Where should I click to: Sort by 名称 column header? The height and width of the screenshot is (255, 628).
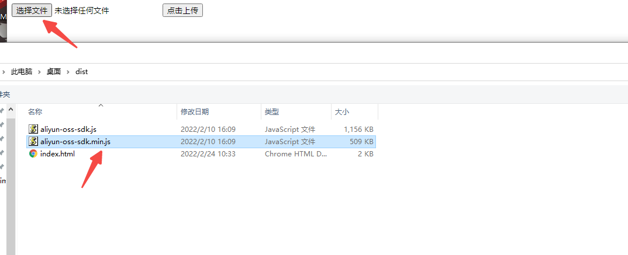click(35, 112)
